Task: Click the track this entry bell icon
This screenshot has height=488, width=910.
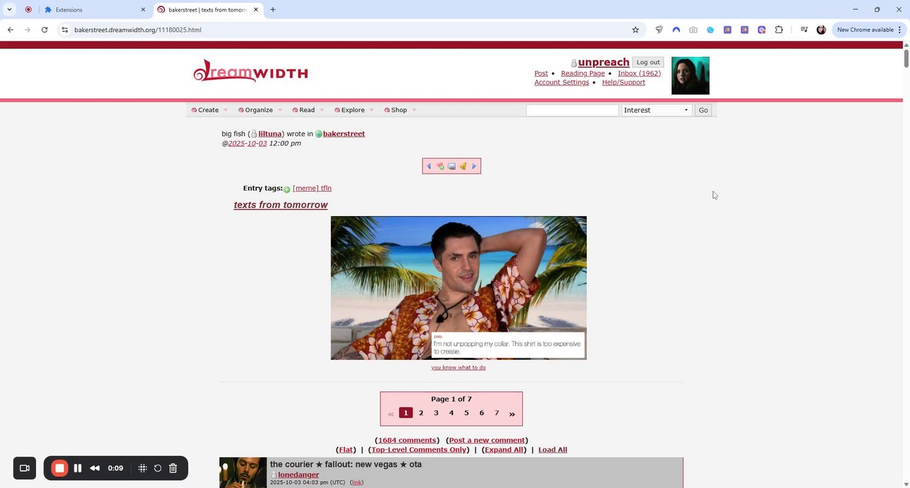Action: coord(463,166)
